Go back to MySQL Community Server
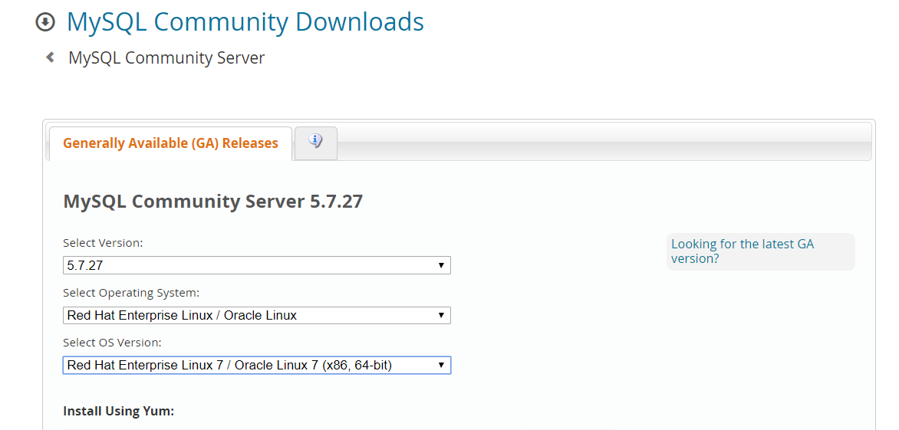 coord(166,57)
